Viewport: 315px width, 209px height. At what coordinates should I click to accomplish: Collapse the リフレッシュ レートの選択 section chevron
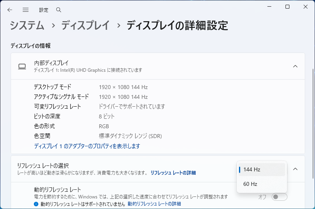pos(295,169)
